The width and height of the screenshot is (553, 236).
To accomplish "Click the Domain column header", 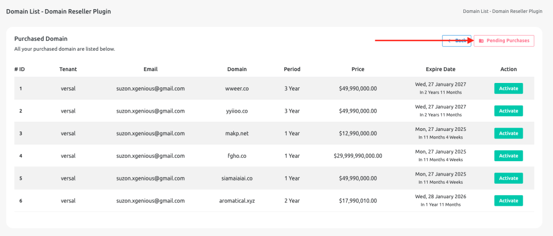I will click(237, 70).
